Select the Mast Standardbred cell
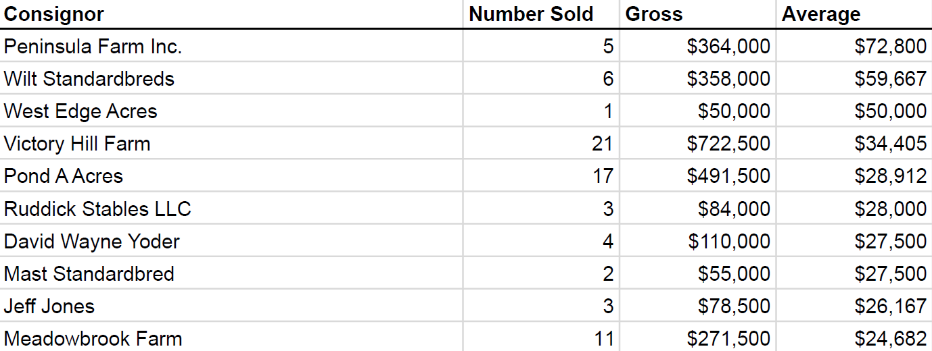Viewport: 932px width, 351px height. coord(231,273)
